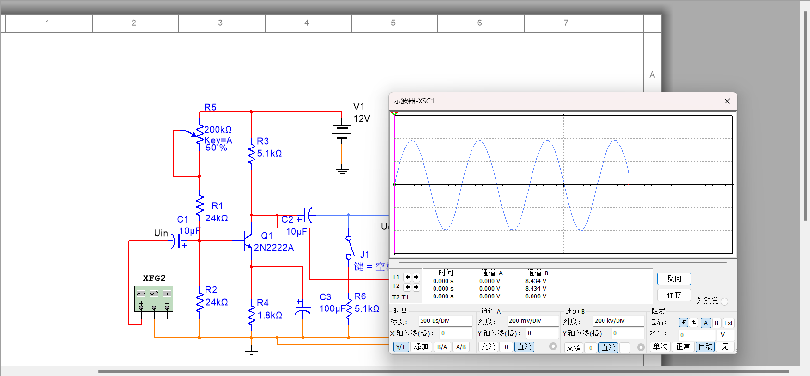Click the trigger level 水平 input field
Viewport: 810px width, 376px height.
click(696, 335)
